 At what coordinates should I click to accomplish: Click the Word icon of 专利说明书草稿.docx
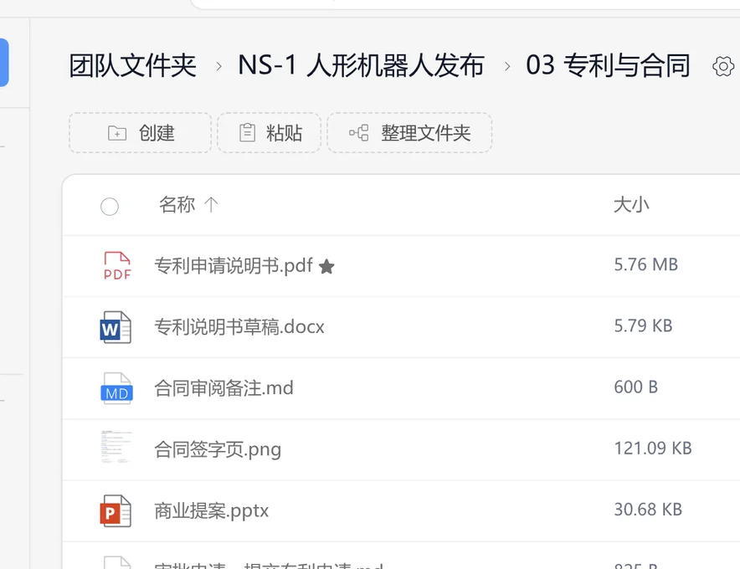116,327
